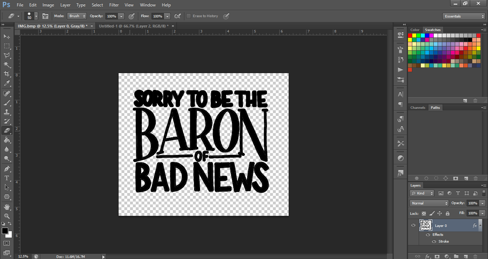Add a layer style via fx button
Image resolution: width=488 pixels, height=259 pixels.
[x=427, y=256]
